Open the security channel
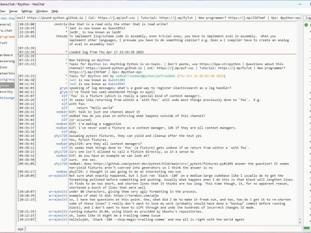The width and height of the screenshot is (311, 233). click(x=6, y=91)
